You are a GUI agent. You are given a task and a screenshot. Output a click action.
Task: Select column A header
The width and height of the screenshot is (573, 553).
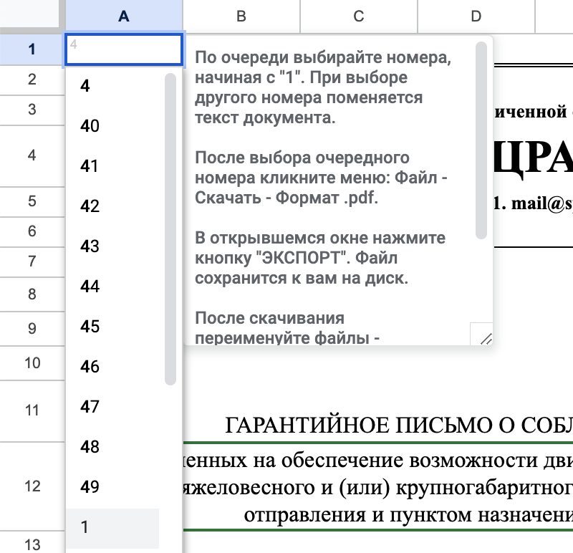point(124,16)
